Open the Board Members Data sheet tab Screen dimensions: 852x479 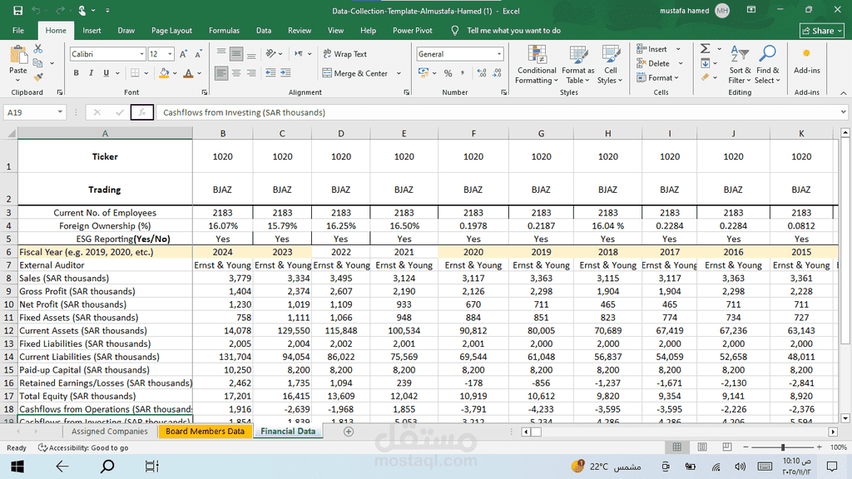point(205,432)
